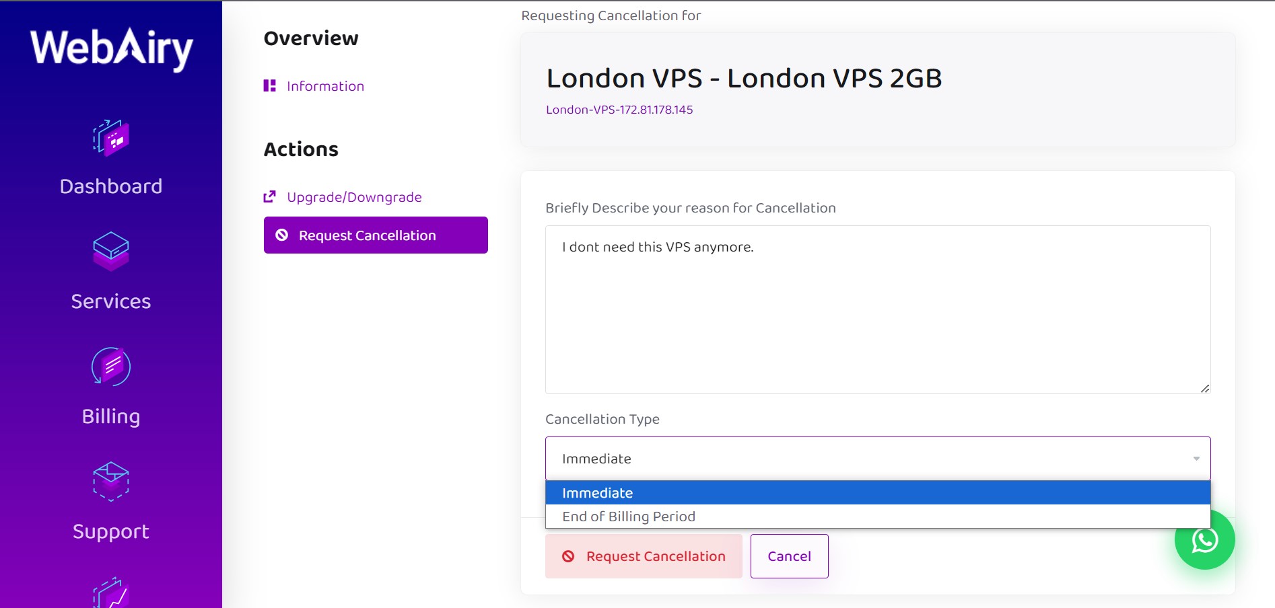Viewport: 1275px width, 608px height.
Task: Expand the Cancellation Type dropdown arrow
Action: pyautogui.click(x=1196, y=459)
